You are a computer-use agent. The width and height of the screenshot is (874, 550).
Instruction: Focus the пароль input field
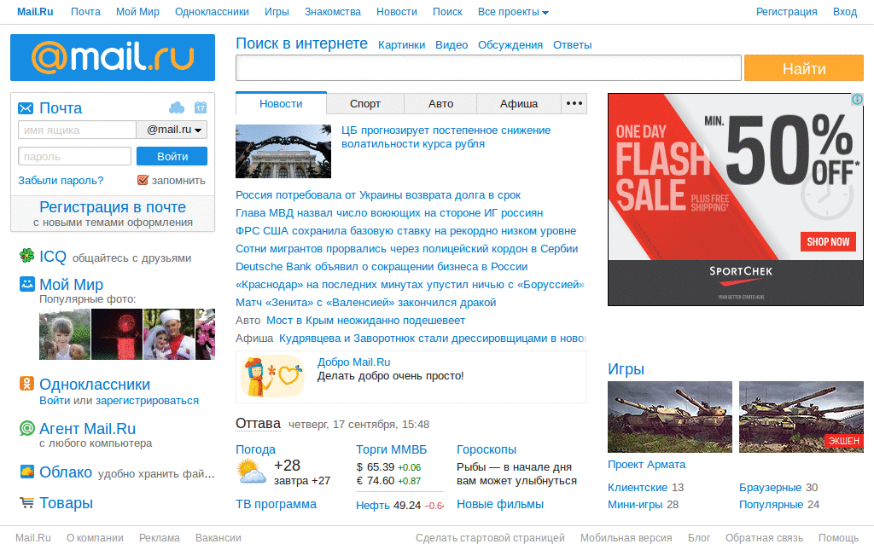[x=75, y=156]
